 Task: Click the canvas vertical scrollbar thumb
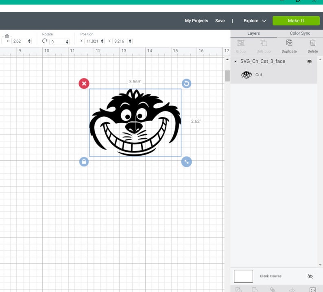227,76
